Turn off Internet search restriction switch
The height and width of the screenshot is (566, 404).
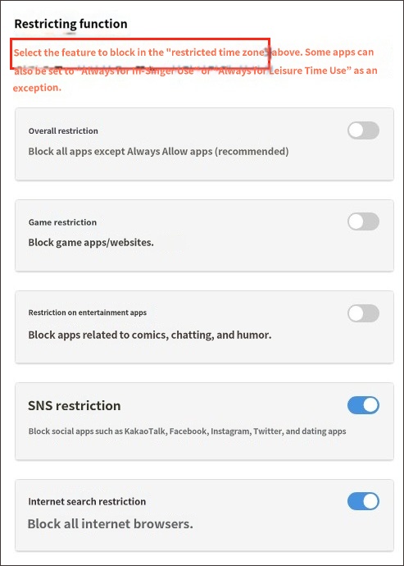tap(363, 501)
